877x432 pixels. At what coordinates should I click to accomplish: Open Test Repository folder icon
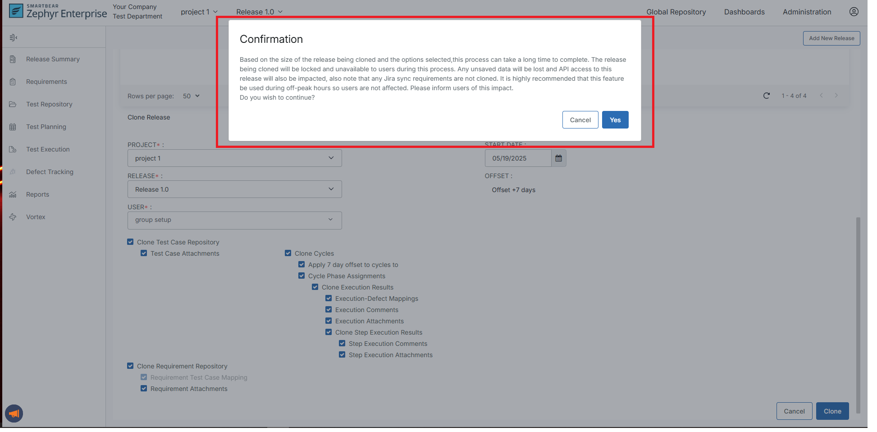(x=13, y=104)
